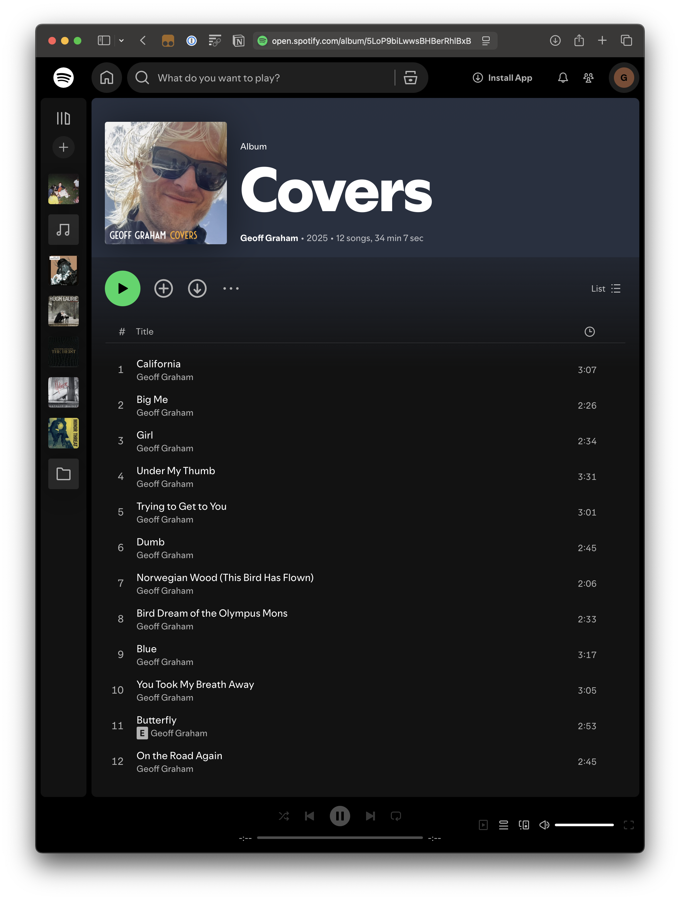This screenshot has width=680, height=900.
Task: Open the Friend Activity icon
Action: [588, 78]
